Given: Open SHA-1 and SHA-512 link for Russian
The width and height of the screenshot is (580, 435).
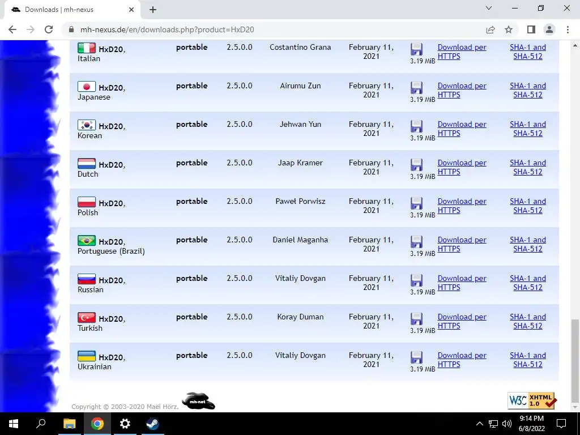Looking at the screenshot, I should (528, 283).
